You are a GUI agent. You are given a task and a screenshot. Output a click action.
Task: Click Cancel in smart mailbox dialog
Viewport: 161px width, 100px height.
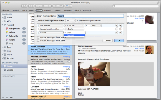(108, 41)
